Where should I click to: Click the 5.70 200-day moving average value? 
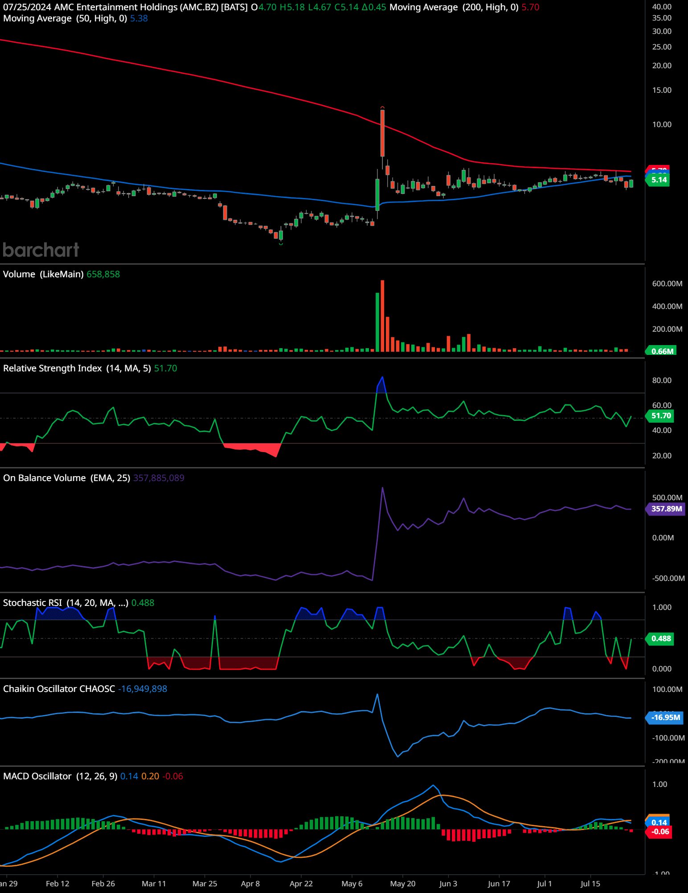pos(530,7)
